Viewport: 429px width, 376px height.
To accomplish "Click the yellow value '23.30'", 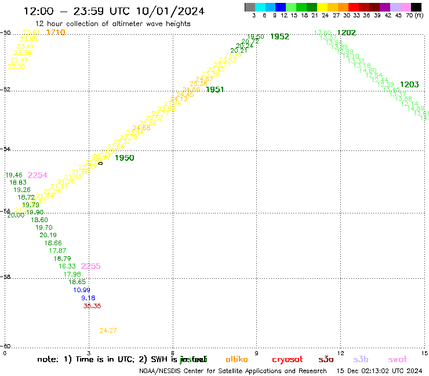I will tap(16, 67).
